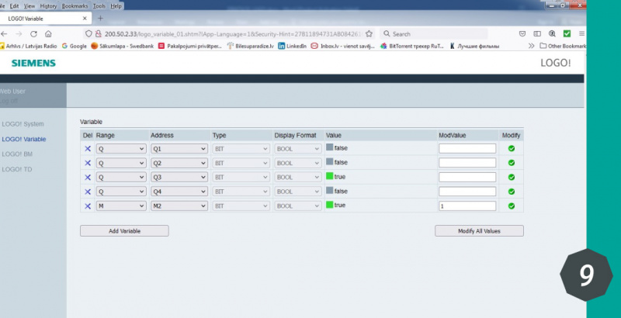Open the History menu
621x318 pixels.
coord(48,5)
